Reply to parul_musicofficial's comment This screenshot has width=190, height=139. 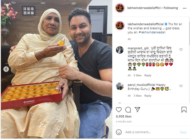[148, 96]
